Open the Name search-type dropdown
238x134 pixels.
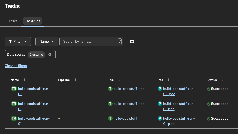point(47,41)
